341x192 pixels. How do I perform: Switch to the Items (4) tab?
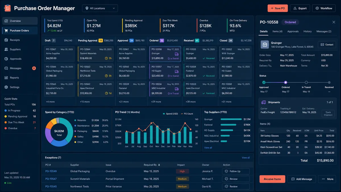pos(277,31)
